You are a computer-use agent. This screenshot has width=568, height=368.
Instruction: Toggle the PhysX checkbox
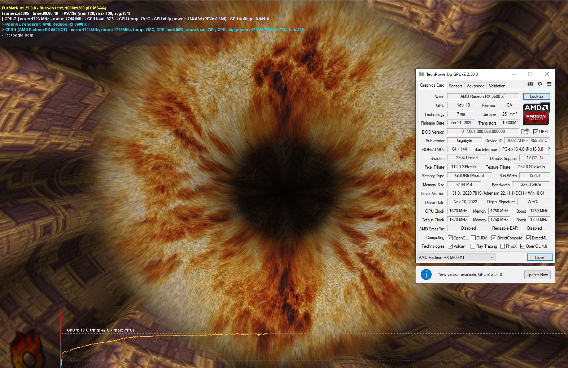tap(502, 246)
